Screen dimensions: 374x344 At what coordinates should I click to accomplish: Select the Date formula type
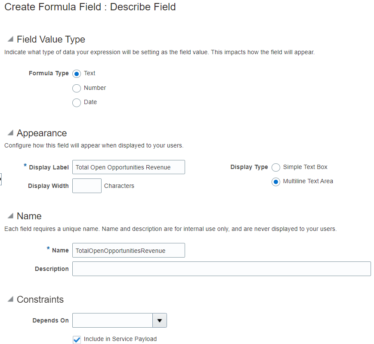click(77, 102)
